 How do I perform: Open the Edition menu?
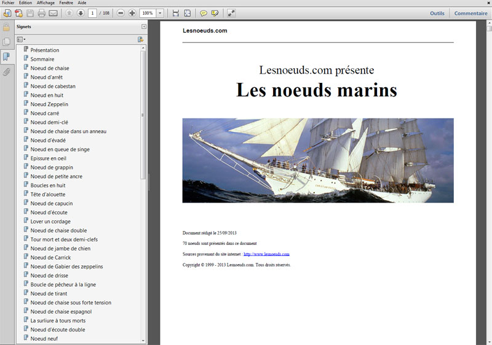click(x=25, y=2)
